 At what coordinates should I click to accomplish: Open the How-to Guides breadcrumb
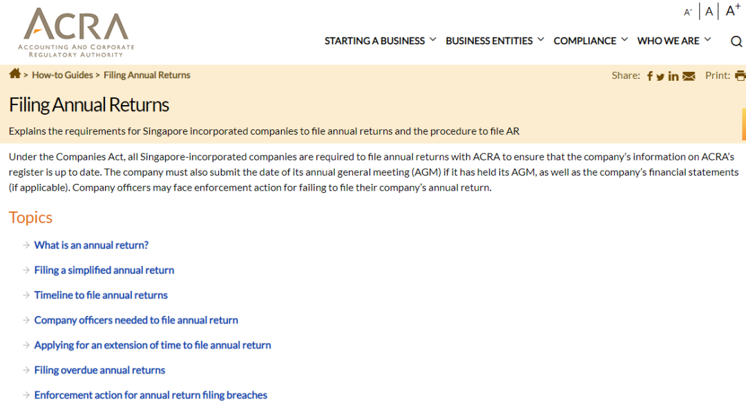(62, 75)
